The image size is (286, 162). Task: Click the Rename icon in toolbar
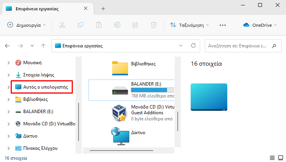point(117,25)
